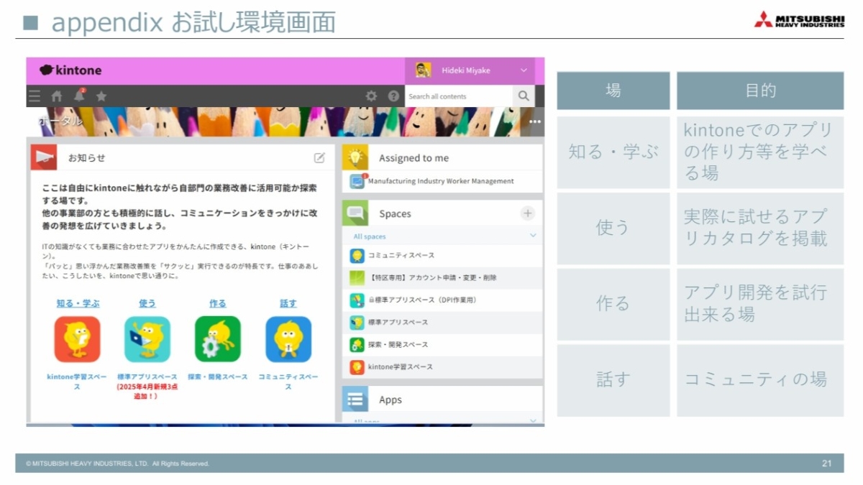Click the コミュニティの場 table cell
Image resolution: width=863 pixels, height=485 pixels.
760,380
